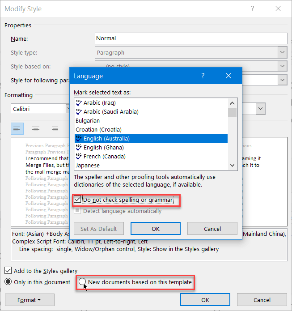Select English (Australia) language
This screenshot has height=311, width=292.
pos(151,138)
